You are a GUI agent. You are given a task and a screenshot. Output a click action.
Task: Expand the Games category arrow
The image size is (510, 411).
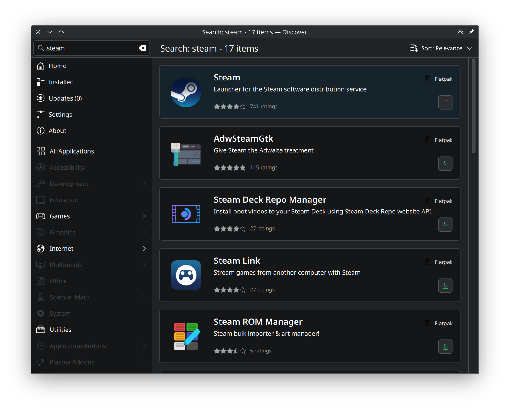pos(144,216)
